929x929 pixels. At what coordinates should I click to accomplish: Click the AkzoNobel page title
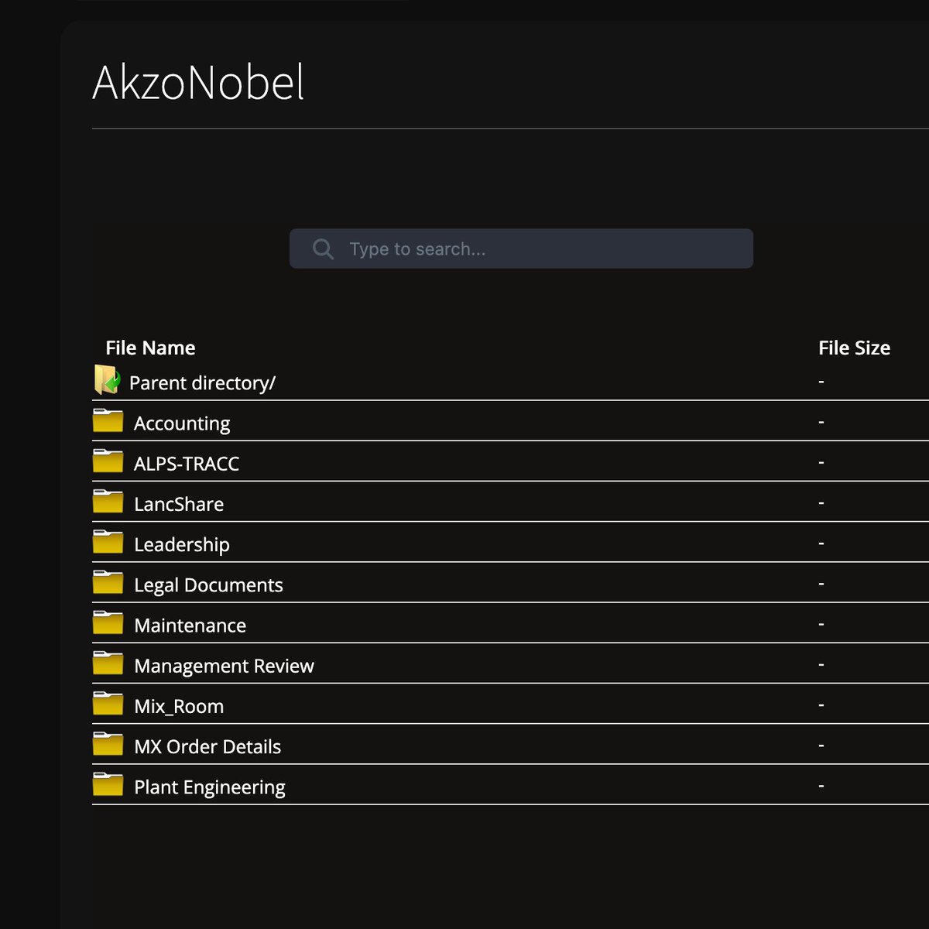[198, 82]
